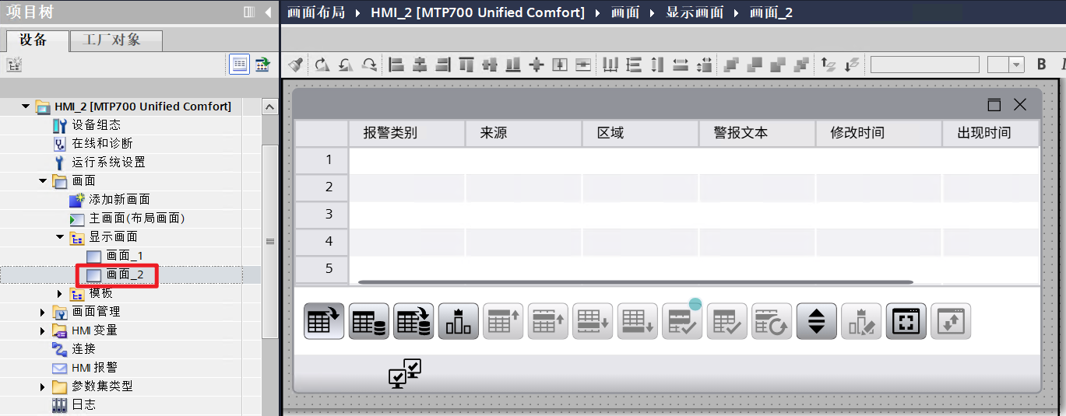Open 日志 tree item
This screenshot has width=1066, height=416.
(x=84, y=405)
